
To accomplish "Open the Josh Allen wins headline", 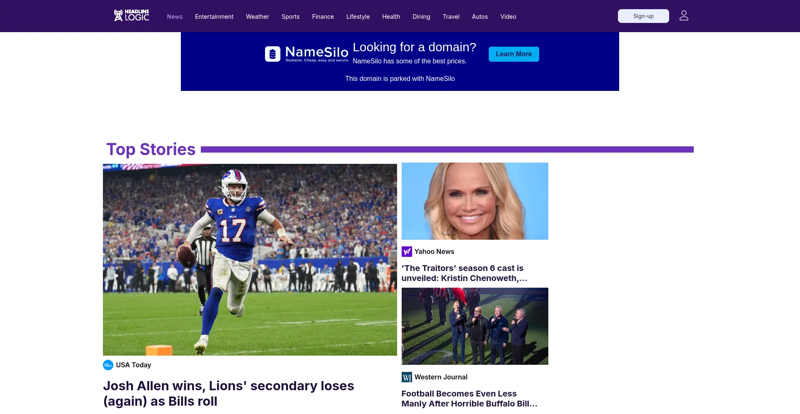I will [x=228, y=394].
